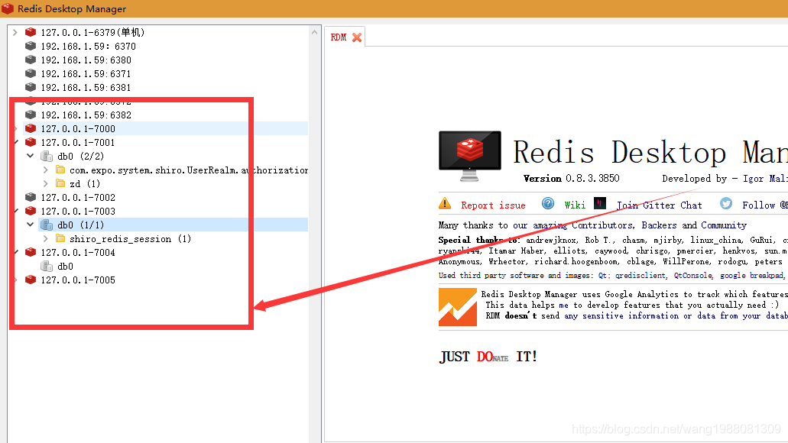Click red server icon for 127.0.0.1-6379
Image resolution: width=788 pixels, height=443 pixels.
(31, 32)
